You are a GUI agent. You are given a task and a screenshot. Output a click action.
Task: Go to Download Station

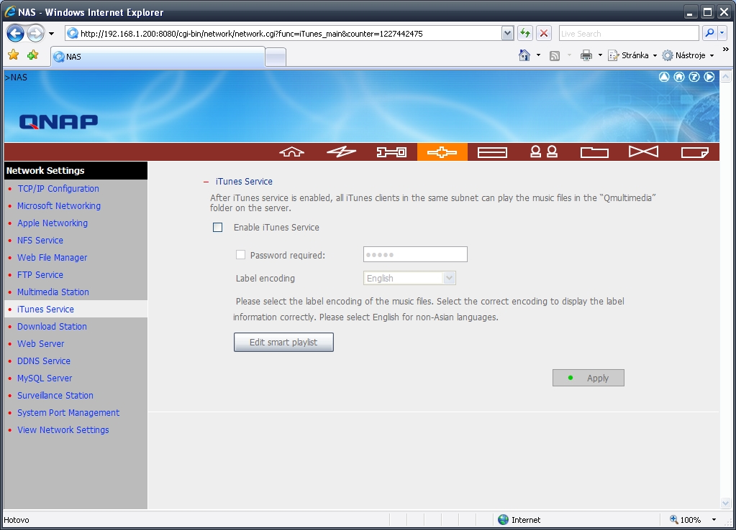[x=52, y=327]
